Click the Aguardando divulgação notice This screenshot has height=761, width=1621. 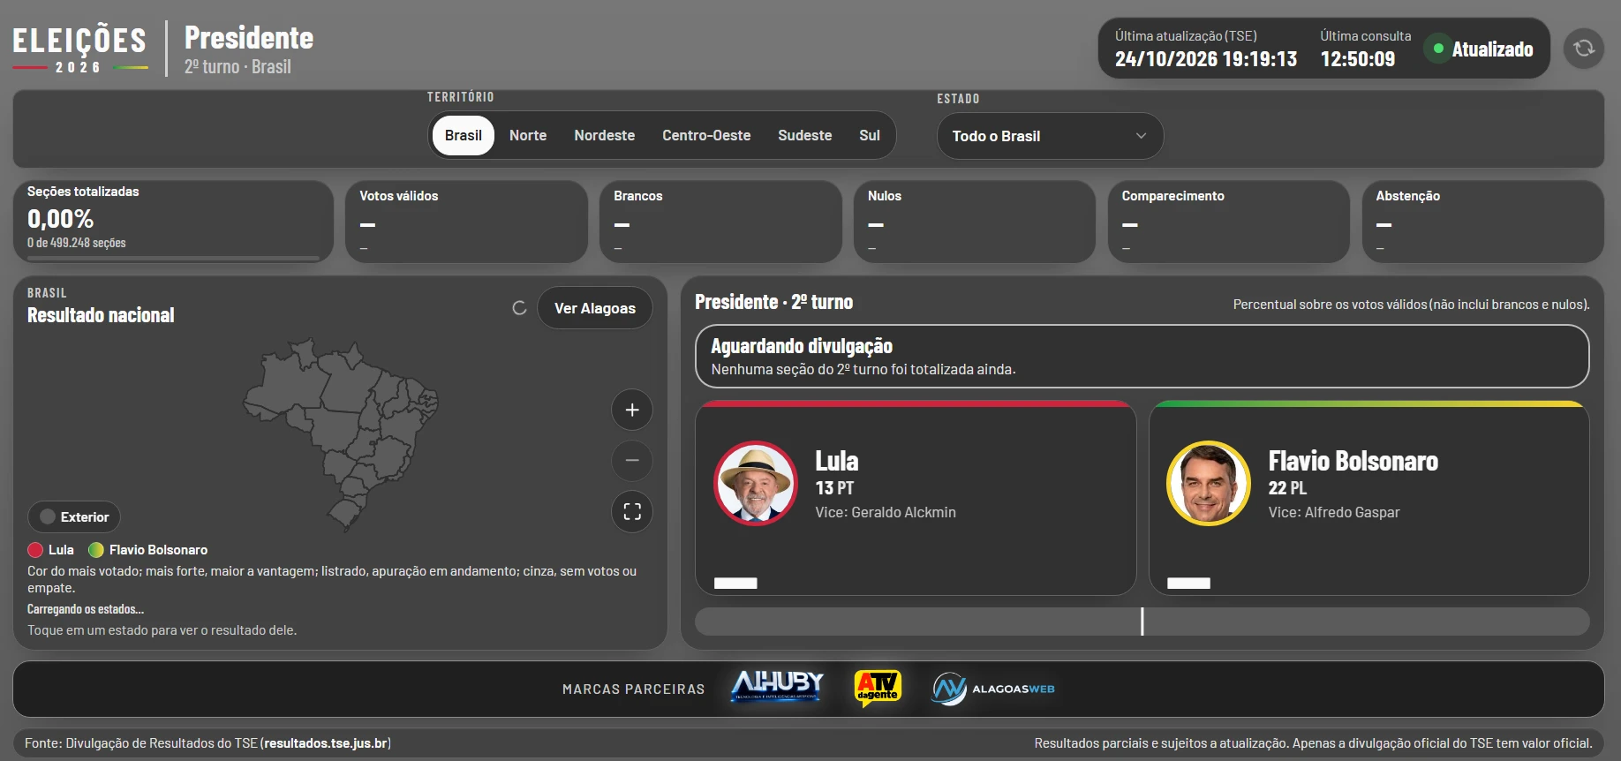coord(1142,357)
